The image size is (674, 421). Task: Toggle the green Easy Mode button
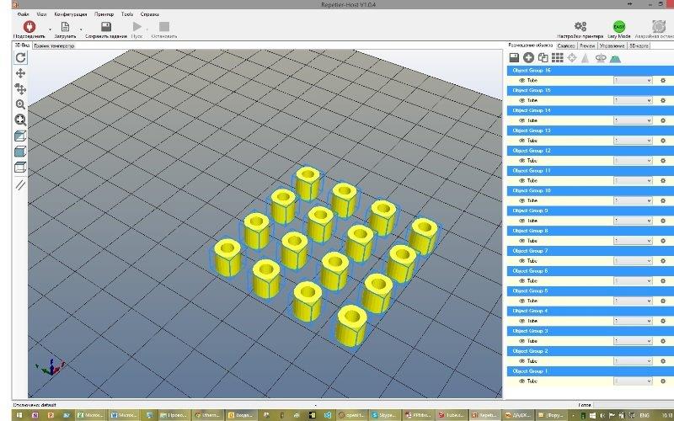click(619, 27)
